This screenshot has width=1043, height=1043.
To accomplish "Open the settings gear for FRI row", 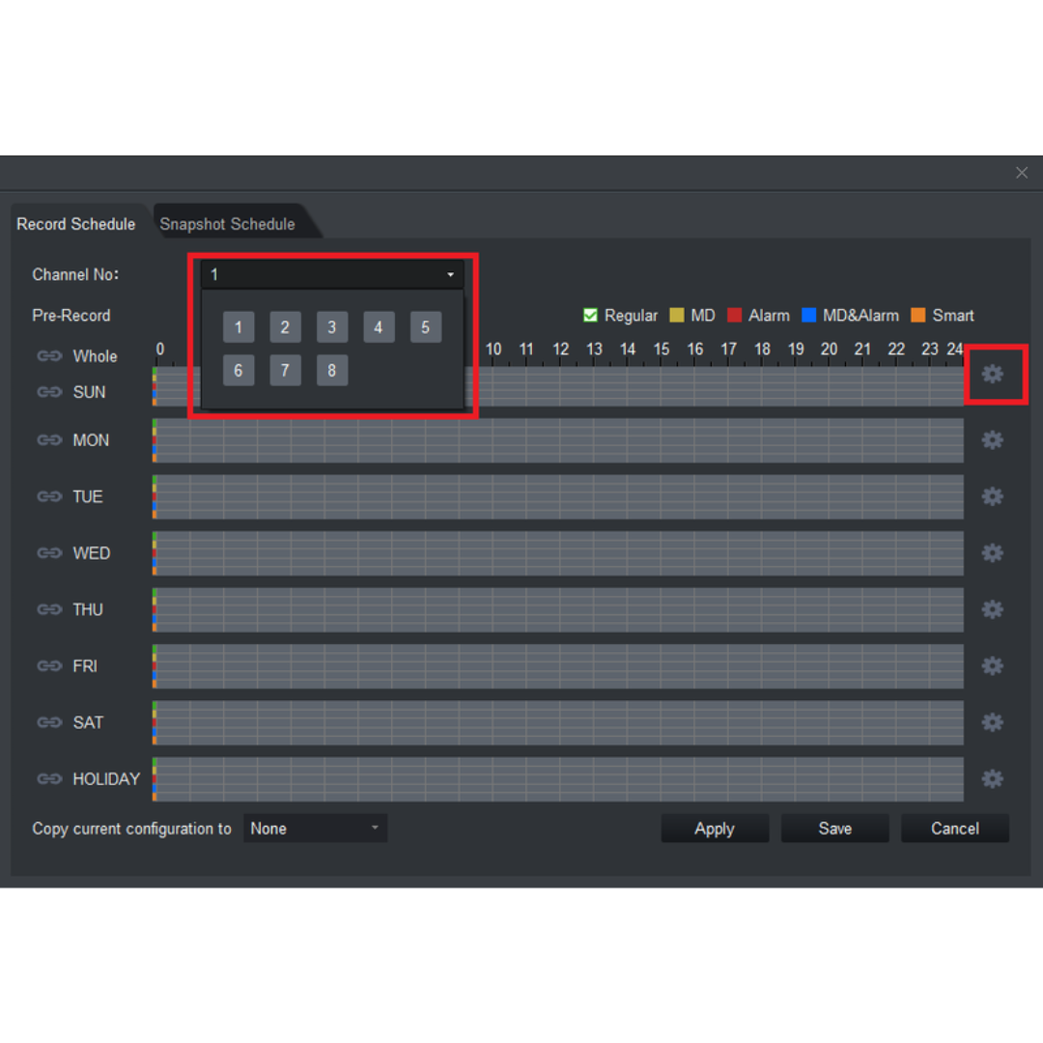I will [992, 666].
